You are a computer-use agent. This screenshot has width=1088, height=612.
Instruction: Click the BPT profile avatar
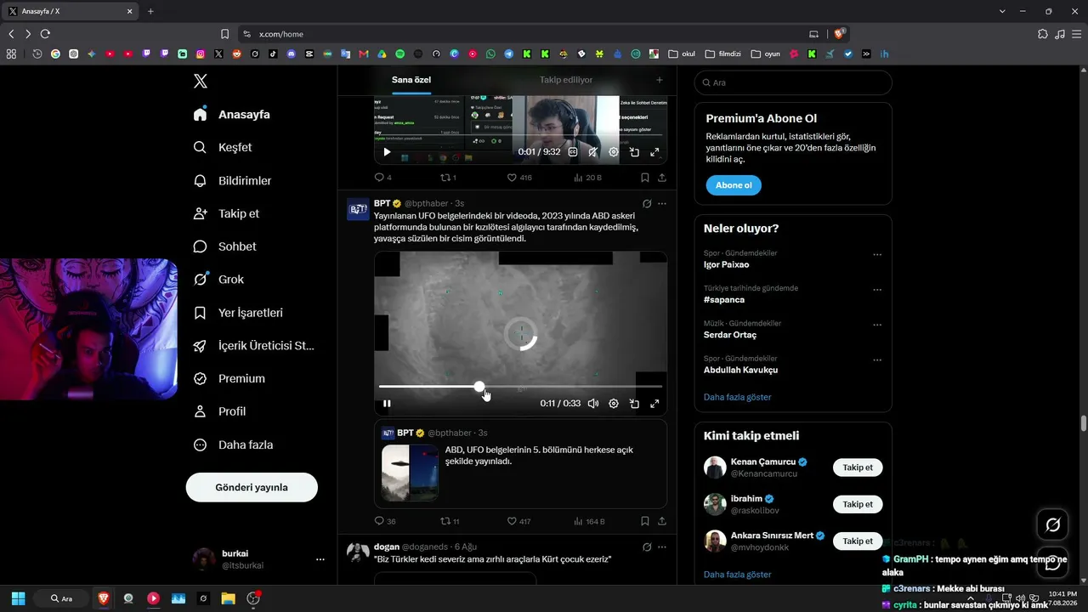pyautogui.click(x=358, y=209)
